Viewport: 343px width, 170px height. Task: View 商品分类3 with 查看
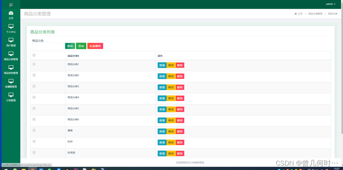pos(162,87)
